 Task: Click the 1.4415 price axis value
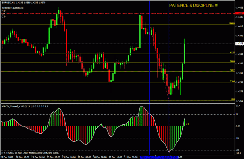239,26
